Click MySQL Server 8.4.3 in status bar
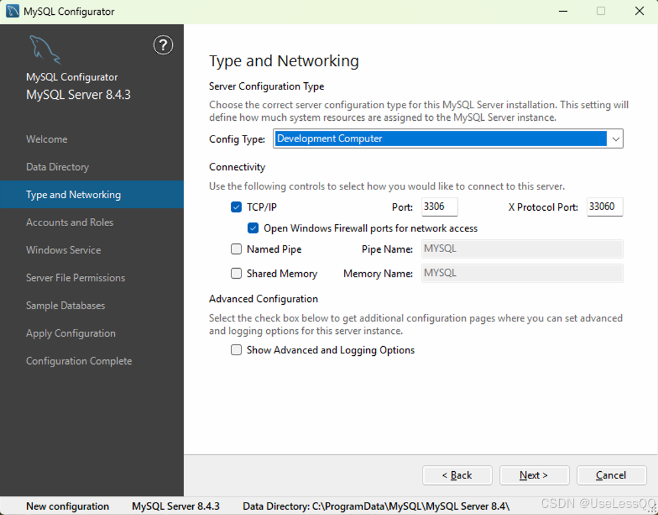Viewport: 658px width, 515px height. click(175, 506)
